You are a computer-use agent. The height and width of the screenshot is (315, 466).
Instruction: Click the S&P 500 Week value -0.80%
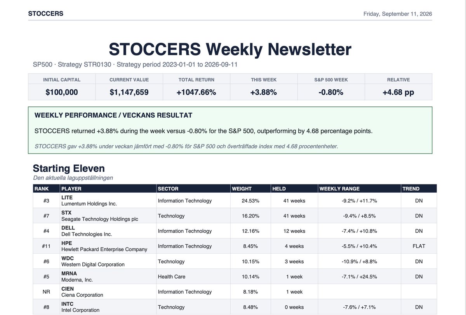point(331,92)
